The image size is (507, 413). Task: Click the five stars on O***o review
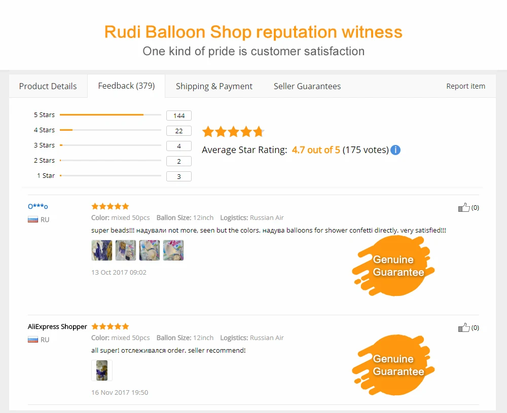110,206
